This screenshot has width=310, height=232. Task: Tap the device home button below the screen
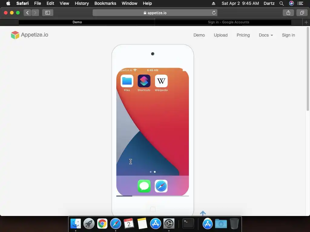(x=153, y=209)
